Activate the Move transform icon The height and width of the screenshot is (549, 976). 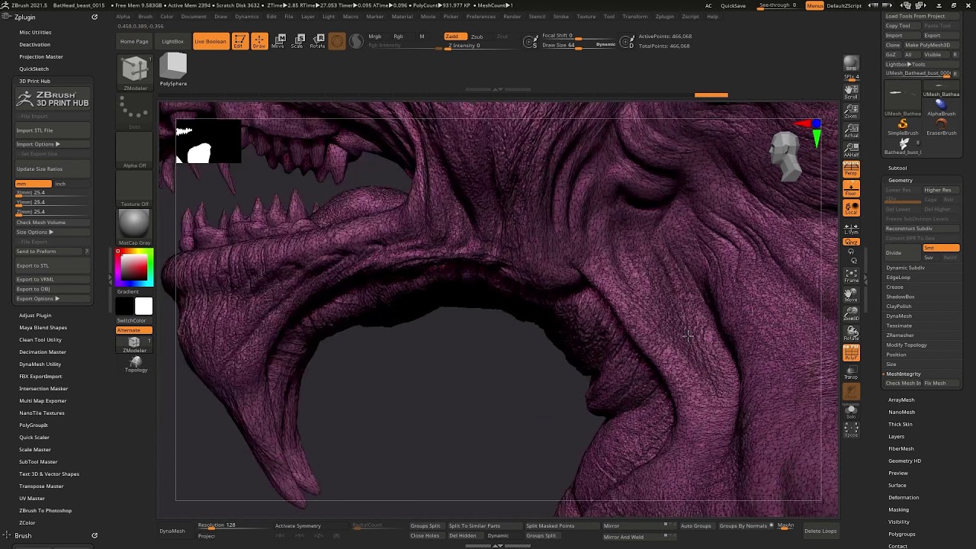pos(279,41)
